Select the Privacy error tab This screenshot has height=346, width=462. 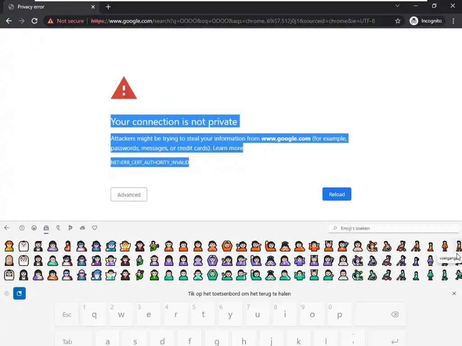click(51, 7)
